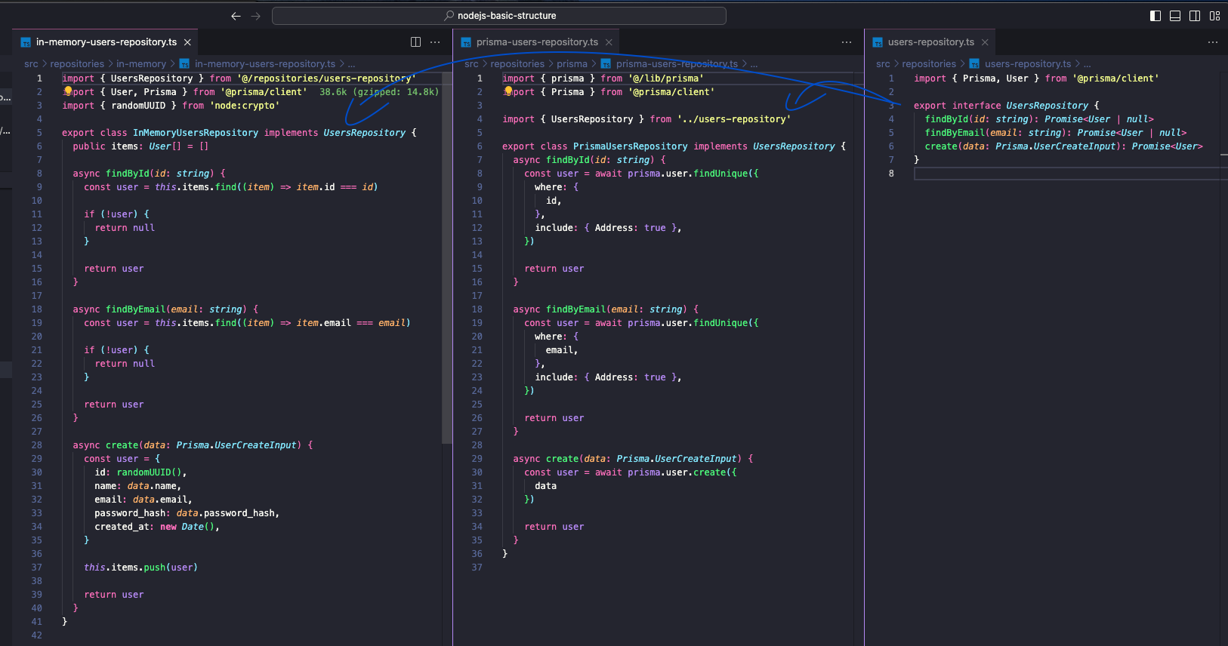
Task: Go back with the left arrow
Action: (236, 16)
